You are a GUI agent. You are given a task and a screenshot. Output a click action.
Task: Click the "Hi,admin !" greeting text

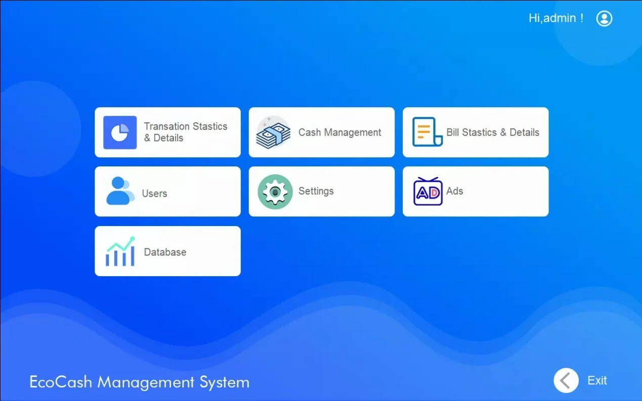[555, 18]
